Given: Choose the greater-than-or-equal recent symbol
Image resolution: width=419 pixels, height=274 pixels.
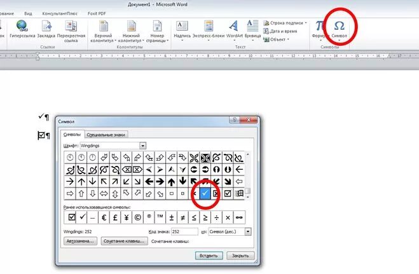Looking at the screenshot, I should point(205,217).
